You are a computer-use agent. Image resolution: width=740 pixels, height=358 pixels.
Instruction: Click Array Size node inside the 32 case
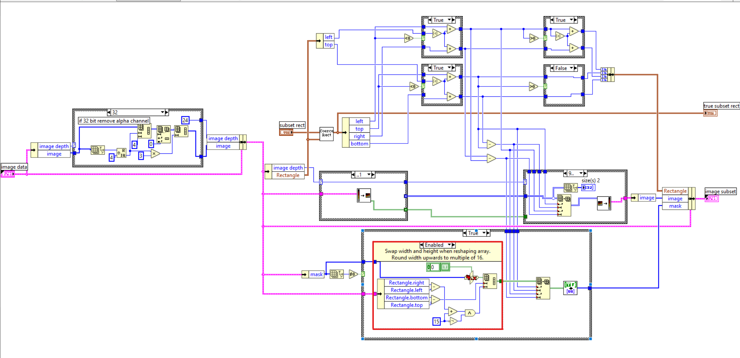[x=98, y=150]
